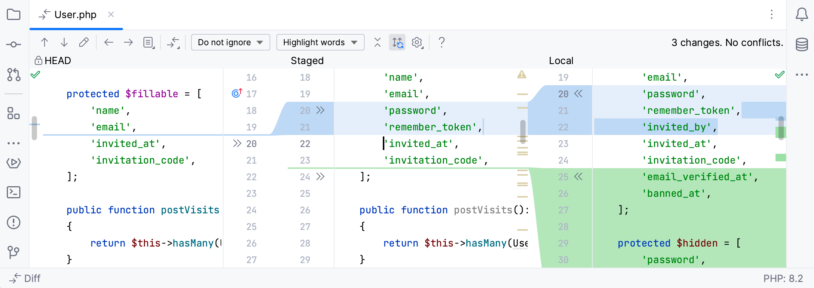814x288 pixels.
Task: Jump to next difference arrow
Action: (64, 42)
